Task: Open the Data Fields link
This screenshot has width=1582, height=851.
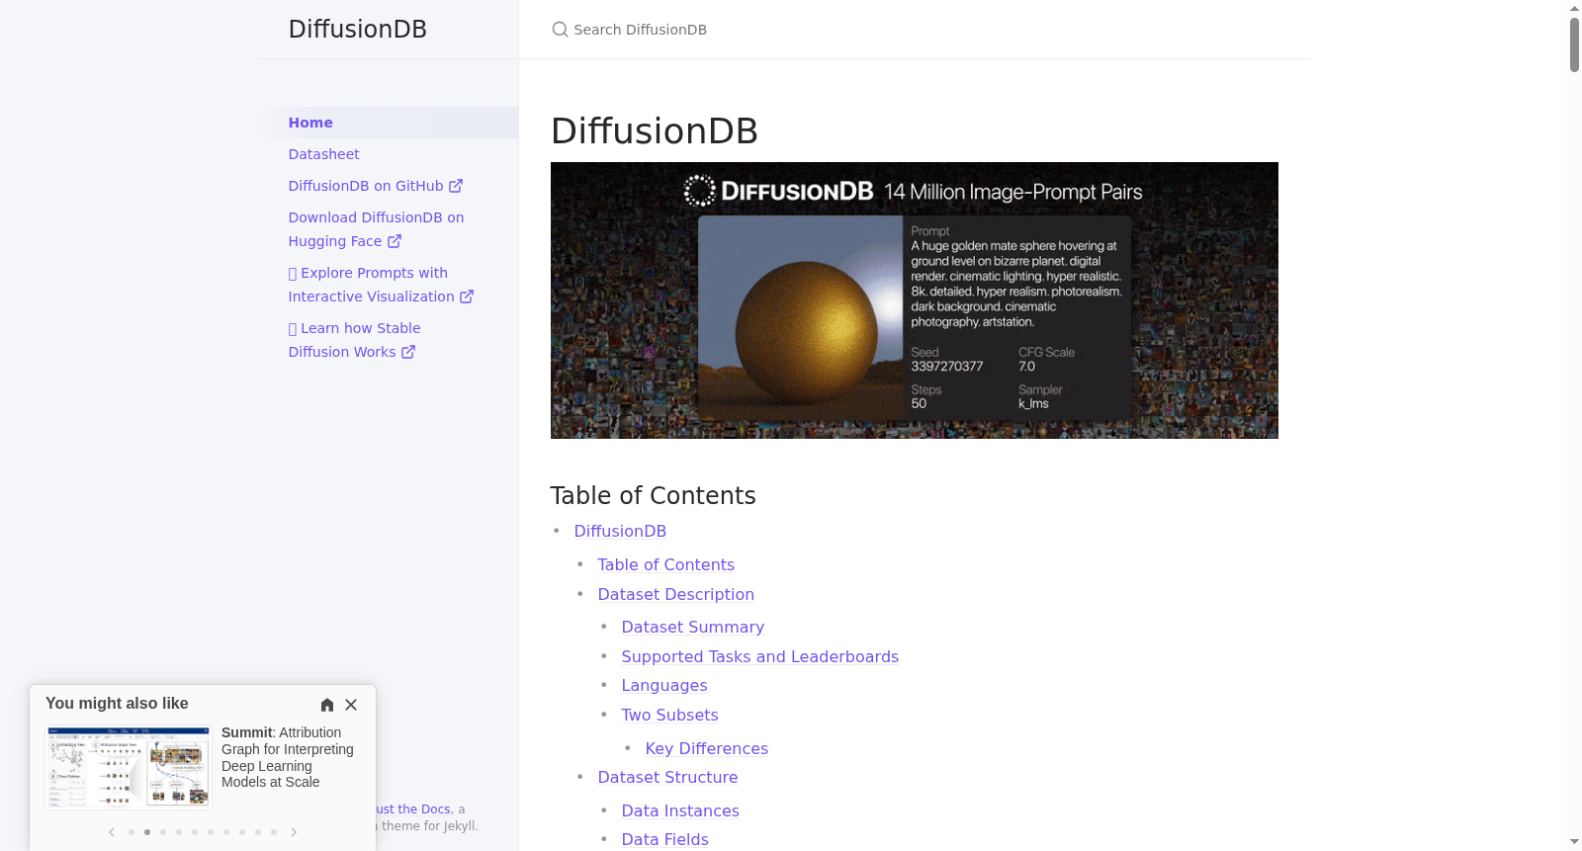Action: (665, 840)
